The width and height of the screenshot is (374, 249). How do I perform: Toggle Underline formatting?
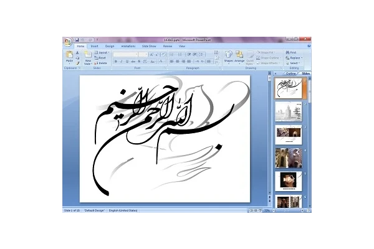point(127,62)
